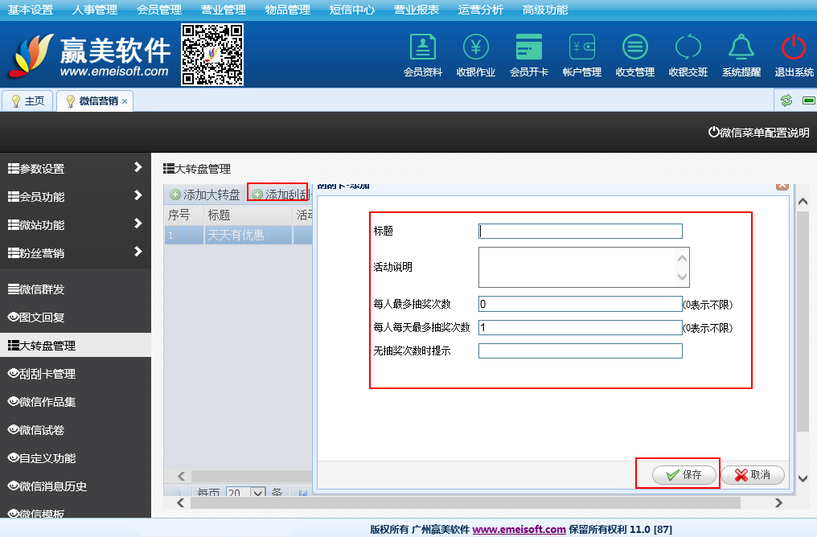Open the 营业报表 top menu
817x537 pixels.
(417, 10)
